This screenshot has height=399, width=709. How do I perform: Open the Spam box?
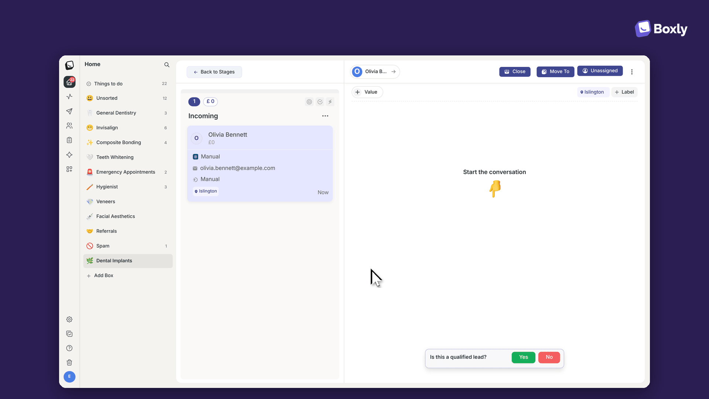click(128, 246)
